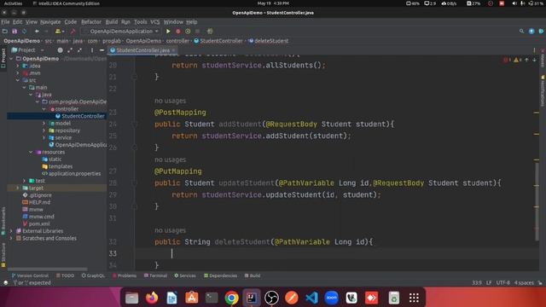The image size is (546, 307).
Task: Open the File menu
Action: coord(5,22)
